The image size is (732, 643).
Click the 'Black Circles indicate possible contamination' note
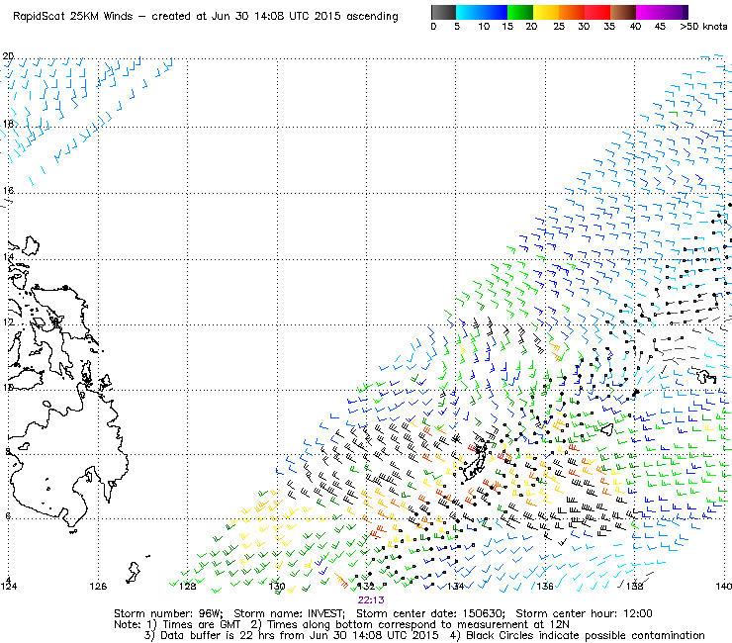point(586,635)
